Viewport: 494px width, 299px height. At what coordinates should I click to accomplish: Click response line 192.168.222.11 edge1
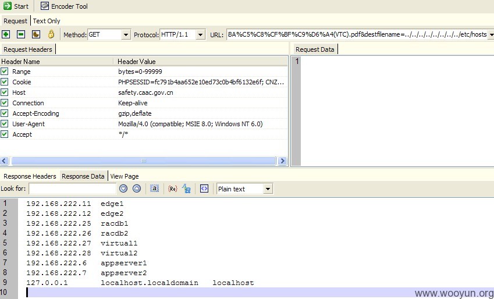point(74,204)
